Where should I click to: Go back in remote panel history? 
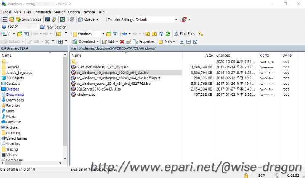click(x=125, y=34)
